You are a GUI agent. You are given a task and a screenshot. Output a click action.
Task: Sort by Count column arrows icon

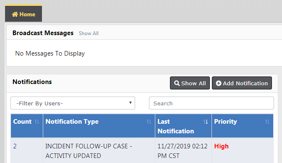(37, 122)
